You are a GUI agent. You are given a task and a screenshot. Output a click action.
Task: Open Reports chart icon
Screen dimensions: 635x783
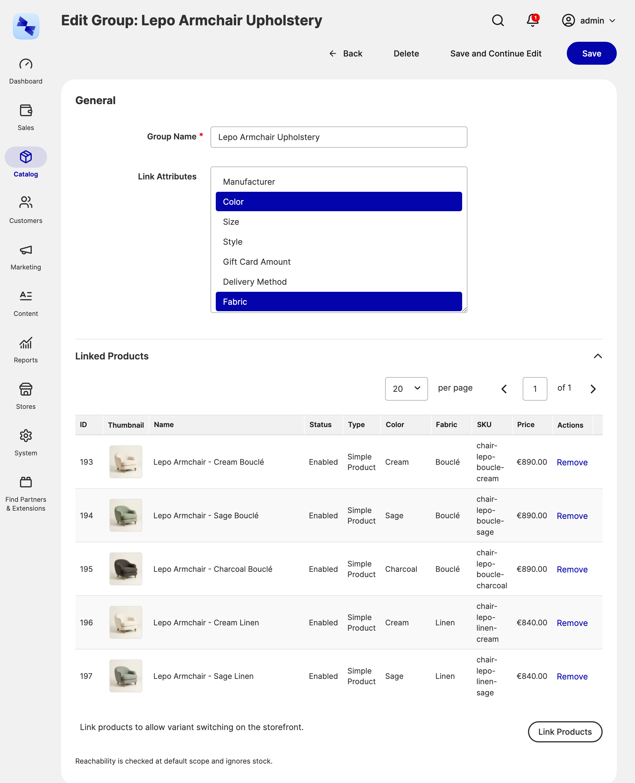[26, 343]
